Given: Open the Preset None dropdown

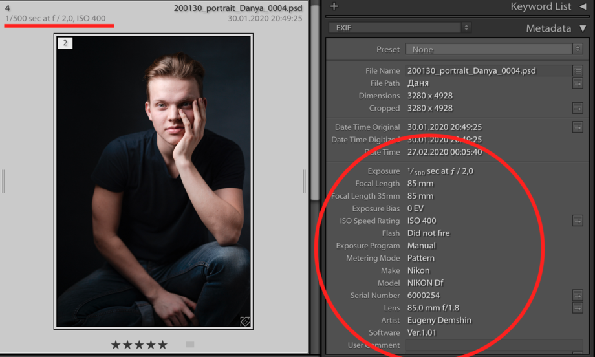Looking at the screenshot, I should [x=494, y=49].
